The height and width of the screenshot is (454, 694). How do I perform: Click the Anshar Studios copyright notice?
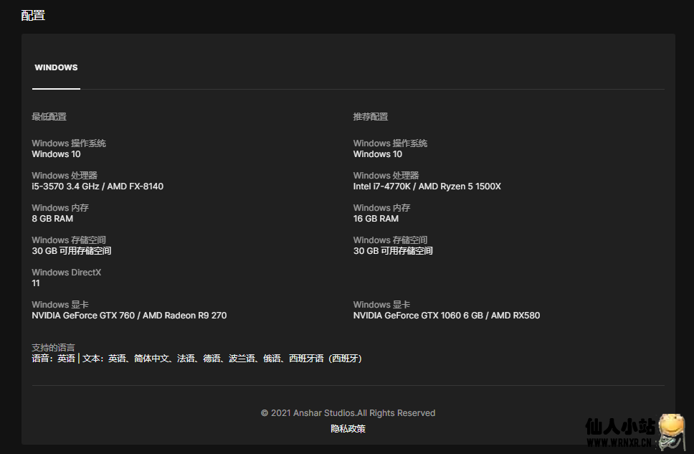348,413
